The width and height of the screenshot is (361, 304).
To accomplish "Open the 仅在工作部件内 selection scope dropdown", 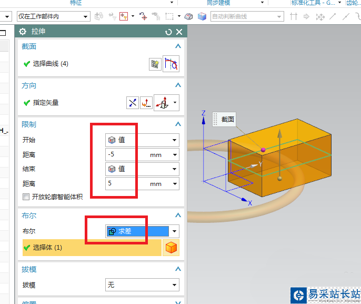I will pos(54,16).
